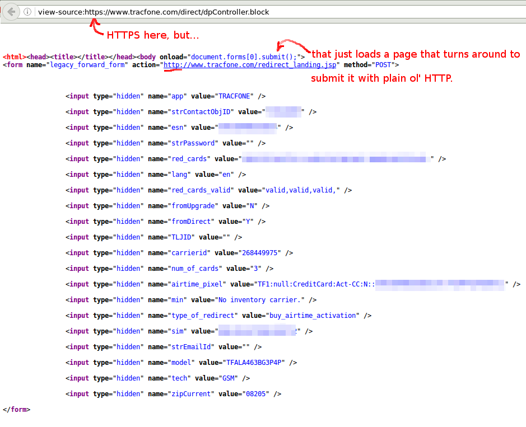Select the num_of_cards name attribute

[195, 269]
